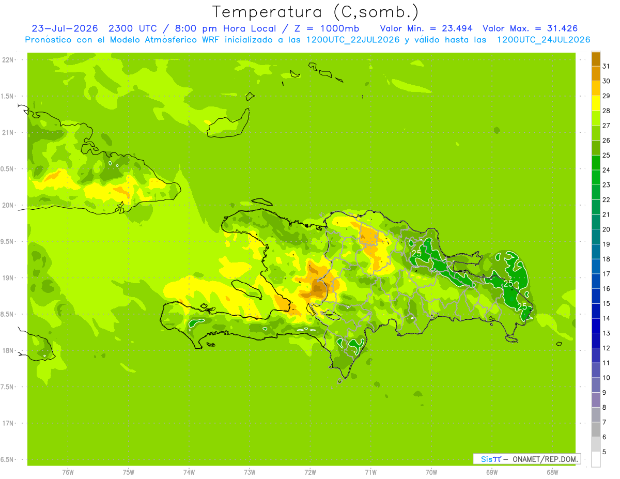
Task: Pick the blue legend swatch between 15 and 16
Action: tap(596, 296)
